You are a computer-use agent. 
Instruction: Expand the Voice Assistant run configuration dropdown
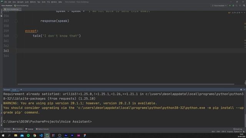pyautogui.click(x=219, y=5)
